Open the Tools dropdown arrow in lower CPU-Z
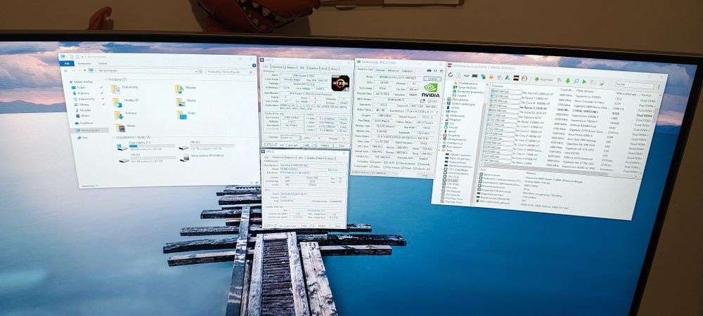Viewport: 703px width, 316px height. click(311, 225)
